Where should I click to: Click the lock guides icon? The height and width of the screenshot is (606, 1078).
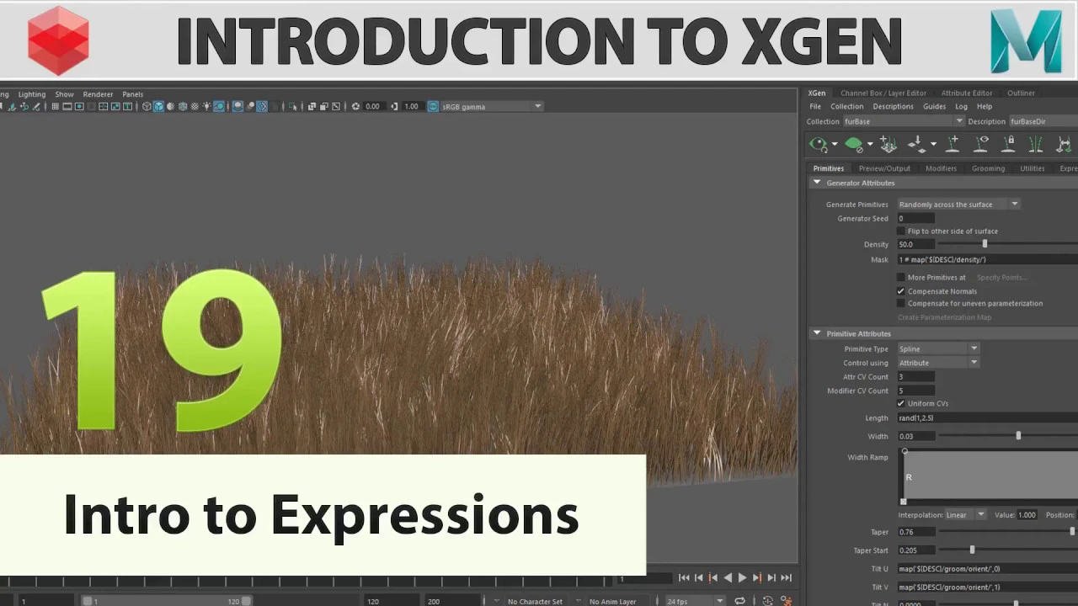1008,144
